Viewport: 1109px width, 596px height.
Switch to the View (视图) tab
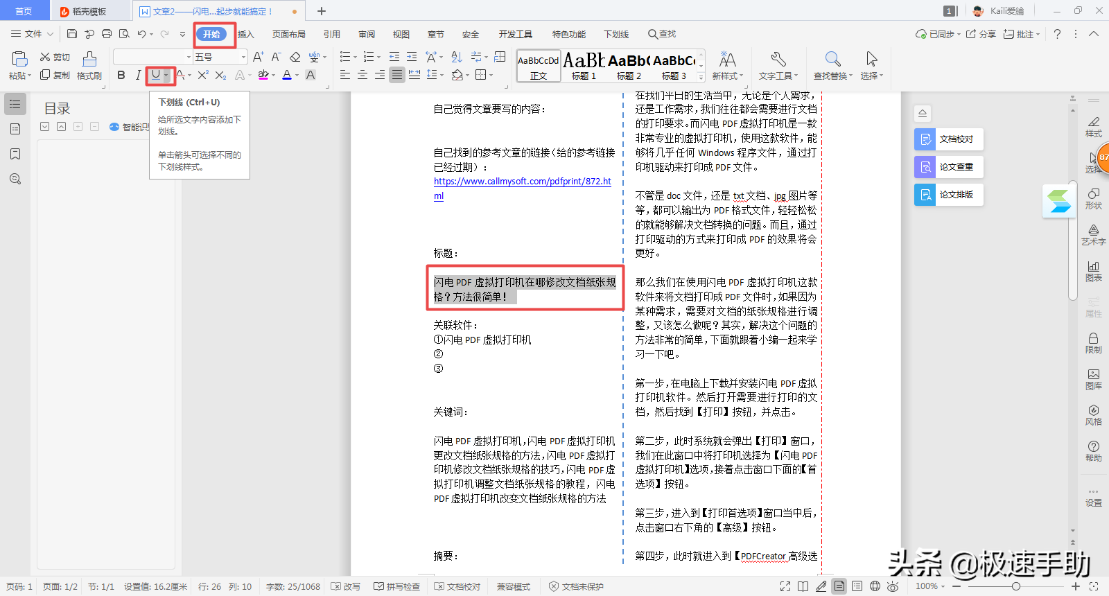(x=401, y=34)
